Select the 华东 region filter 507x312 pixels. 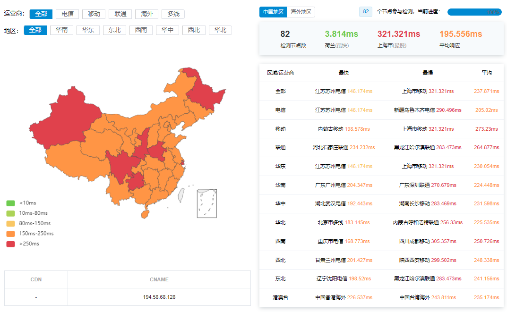pos(88,30)
